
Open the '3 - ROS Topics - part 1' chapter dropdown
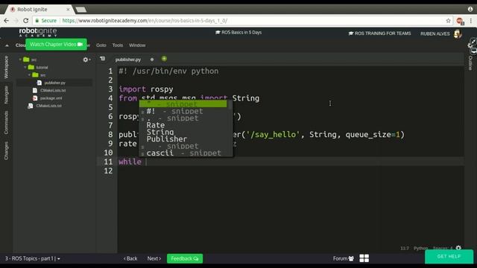point(32,258)
